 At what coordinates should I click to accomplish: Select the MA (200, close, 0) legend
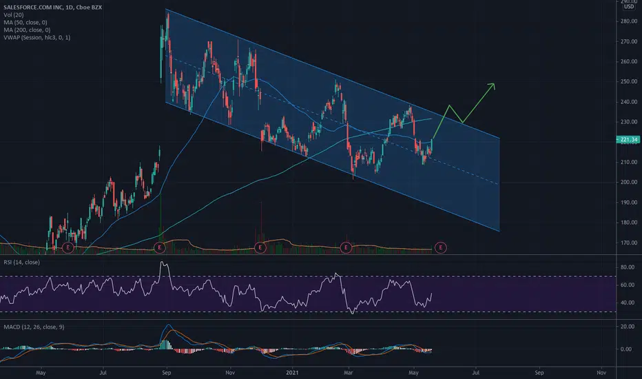[x=27, y=30]
